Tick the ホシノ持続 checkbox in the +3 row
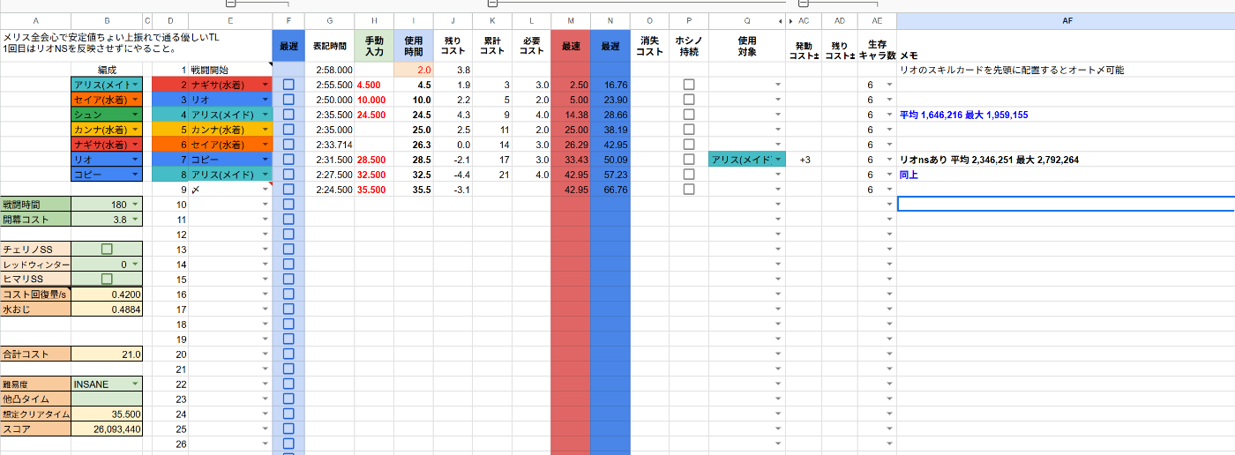 689,160
